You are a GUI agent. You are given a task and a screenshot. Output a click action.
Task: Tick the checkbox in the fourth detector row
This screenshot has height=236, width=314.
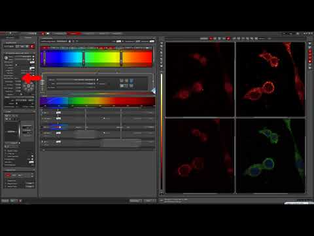104,132
